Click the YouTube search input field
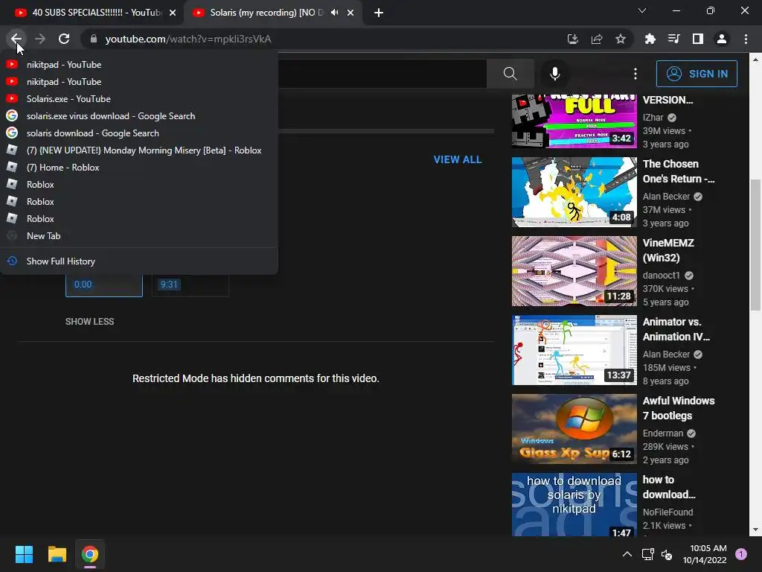762x572 pixels. pos(382,74)
